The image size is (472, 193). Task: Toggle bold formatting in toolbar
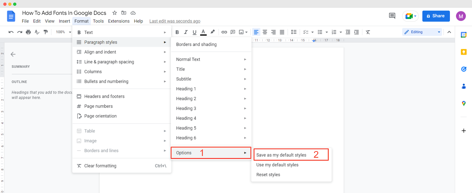177,32
